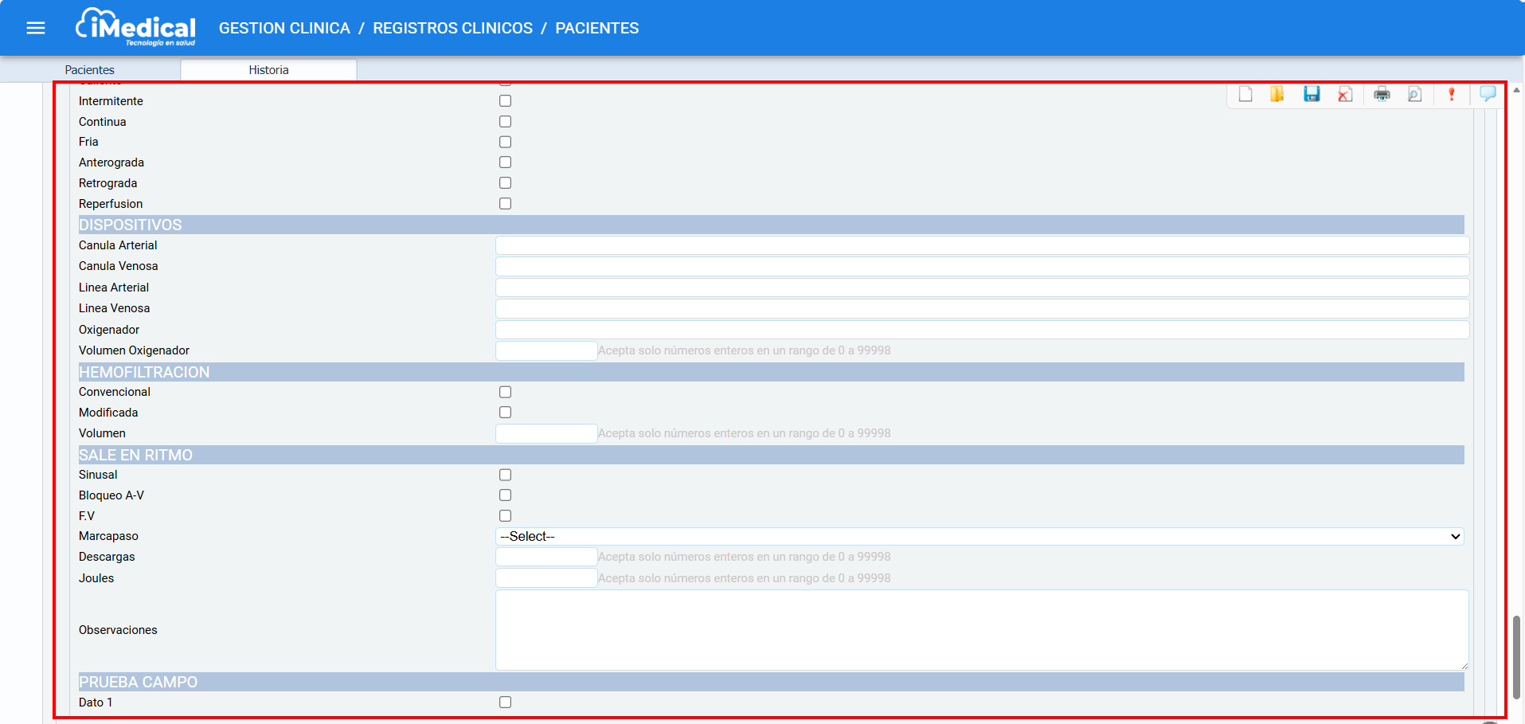
Task: Select the Historia tab
Action: click(x=268, y=70)
